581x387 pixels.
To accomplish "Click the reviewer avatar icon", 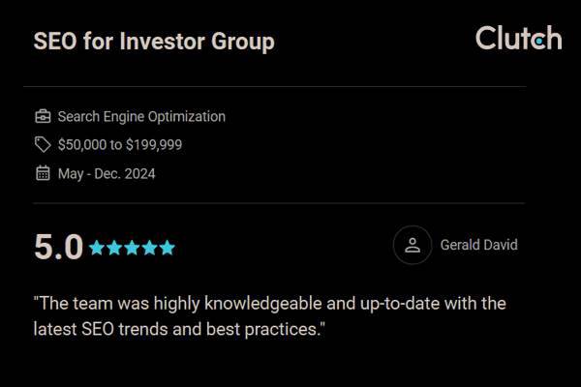I will click(x=413, y=245).
